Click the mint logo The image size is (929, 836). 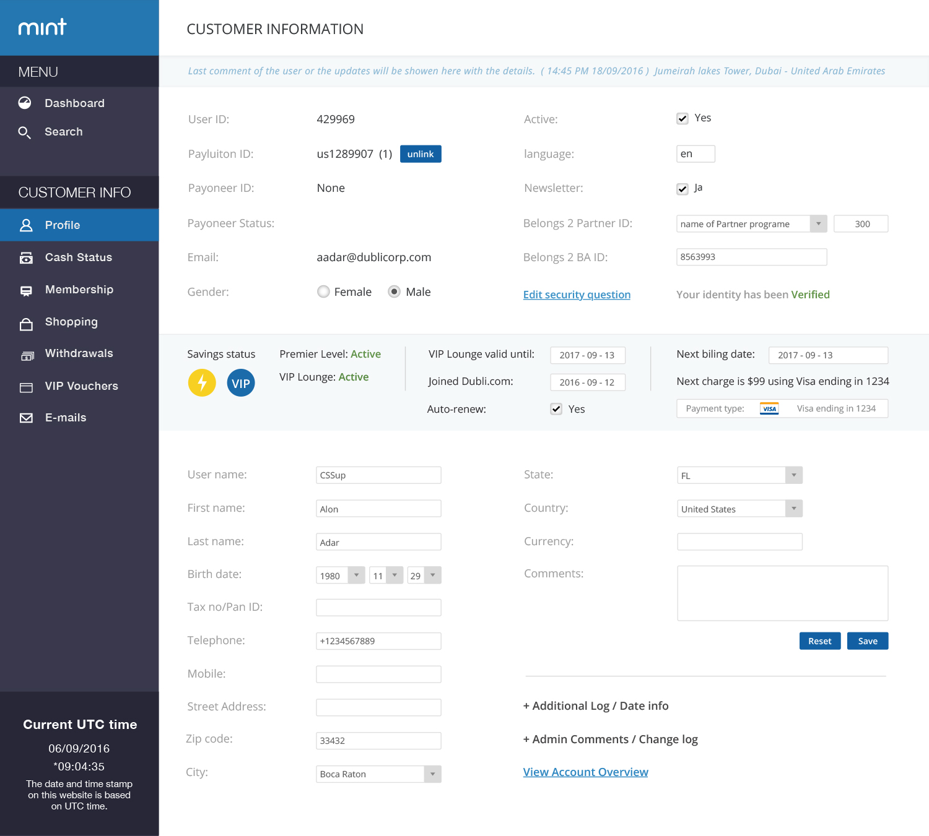coord(42,27)
